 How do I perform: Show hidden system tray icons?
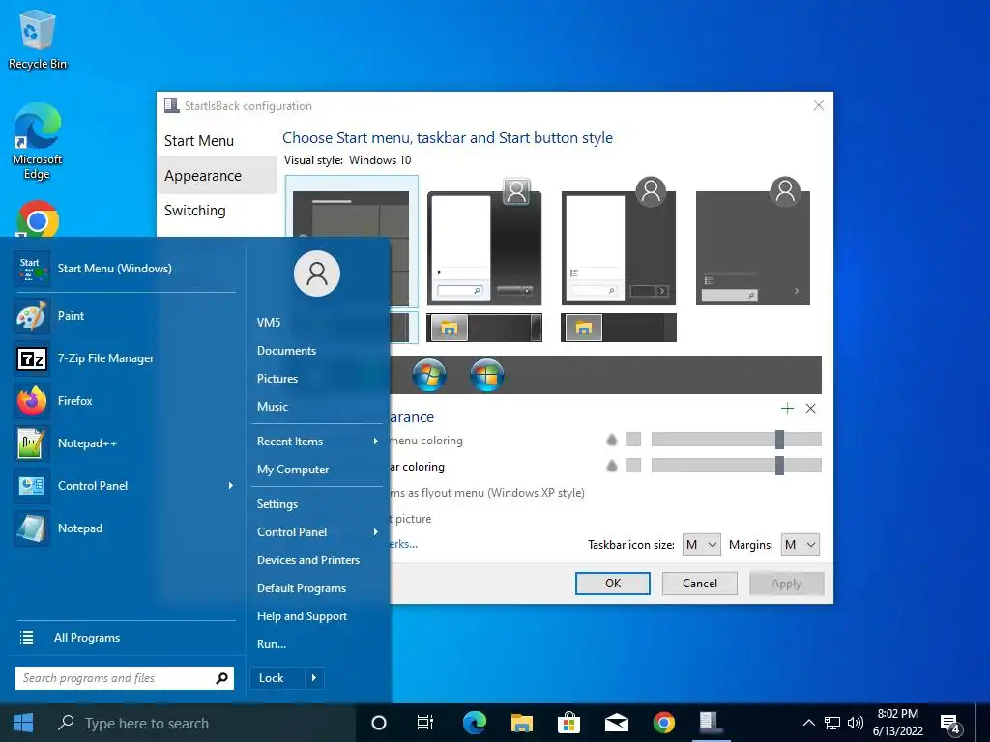pyautogui.click(x=809, y=723)
